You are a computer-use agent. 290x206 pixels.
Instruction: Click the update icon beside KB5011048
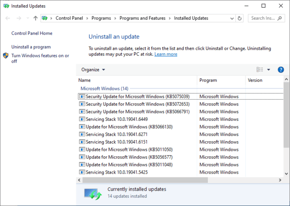click(82, 164)
